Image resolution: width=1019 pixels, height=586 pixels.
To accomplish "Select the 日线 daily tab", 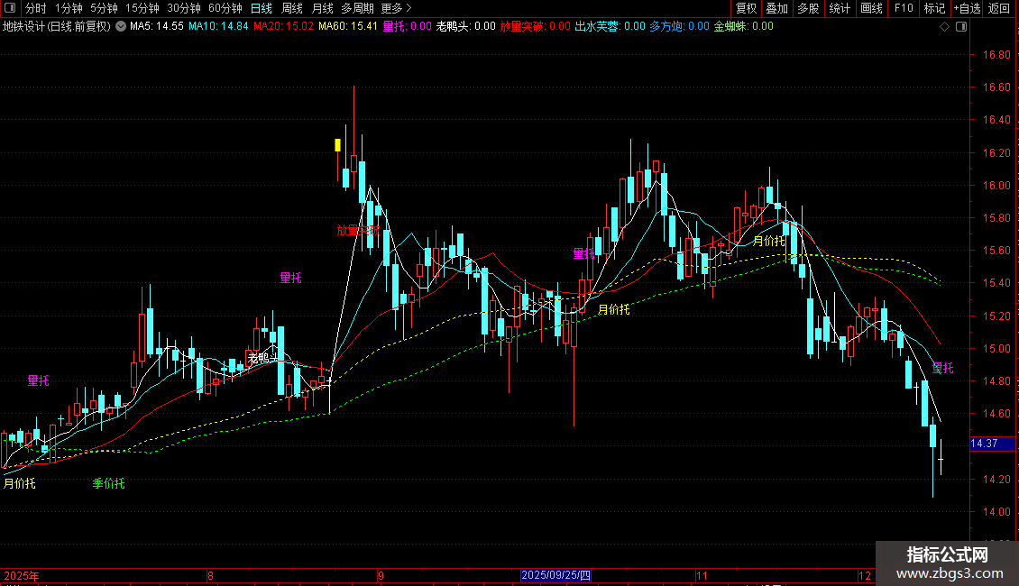I will [262, 8].
